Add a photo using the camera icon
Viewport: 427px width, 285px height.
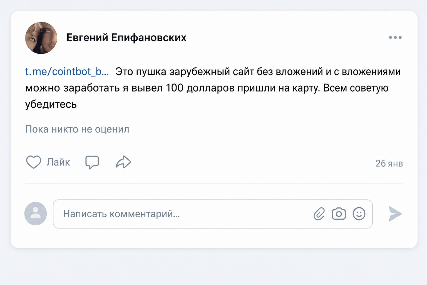(x=339, y=214)
